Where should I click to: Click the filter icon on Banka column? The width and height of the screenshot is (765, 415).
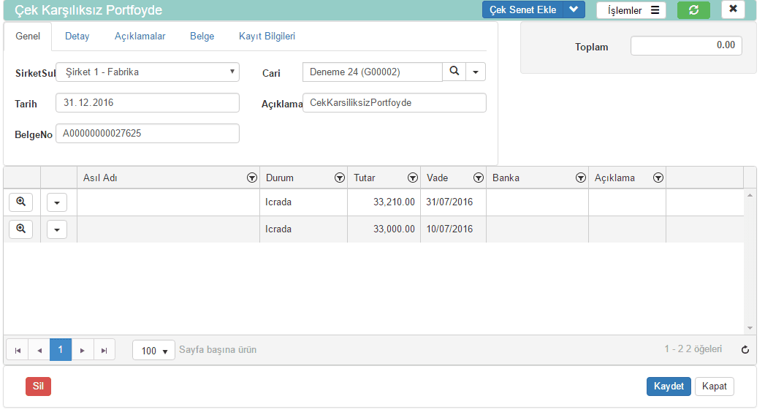581,178
